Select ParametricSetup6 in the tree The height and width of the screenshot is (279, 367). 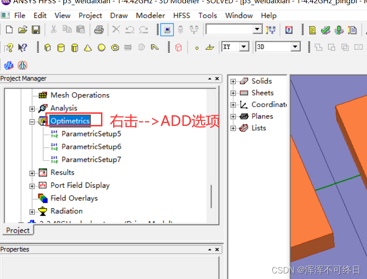[91, 147]
